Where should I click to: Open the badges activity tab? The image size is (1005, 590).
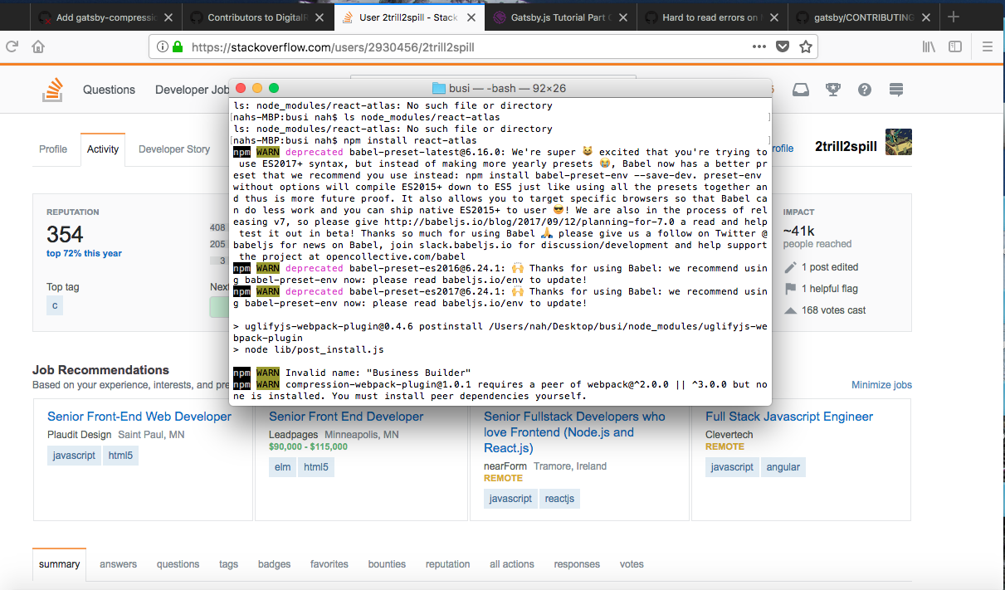(275, 564)
